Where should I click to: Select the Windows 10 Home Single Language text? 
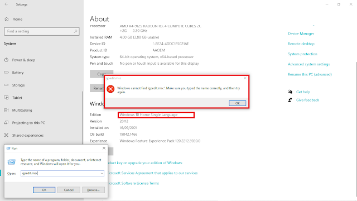click(148, 115)
